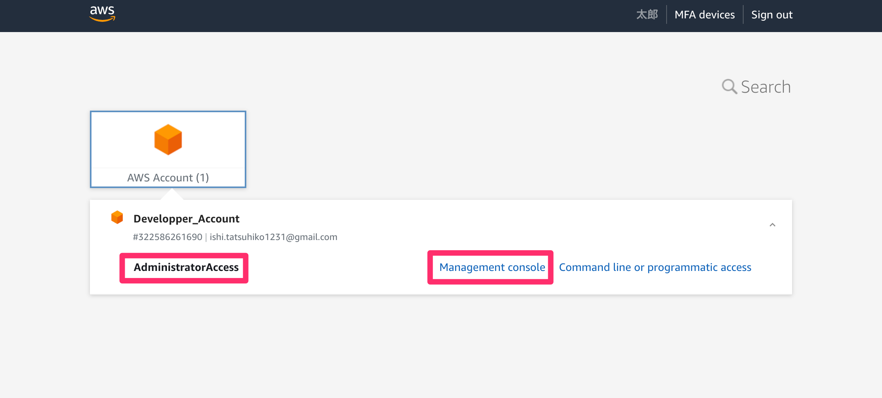The width and height of the screenshot is (882, 398).
Task: Open the Management console link
Action: point(492,267)
